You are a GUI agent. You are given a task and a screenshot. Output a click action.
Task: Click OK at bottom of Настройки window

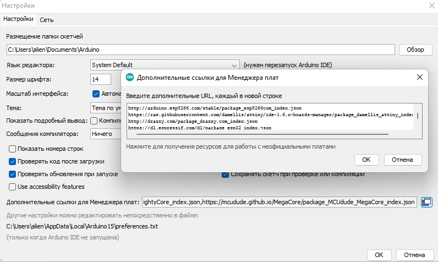(x=379, y=255)
